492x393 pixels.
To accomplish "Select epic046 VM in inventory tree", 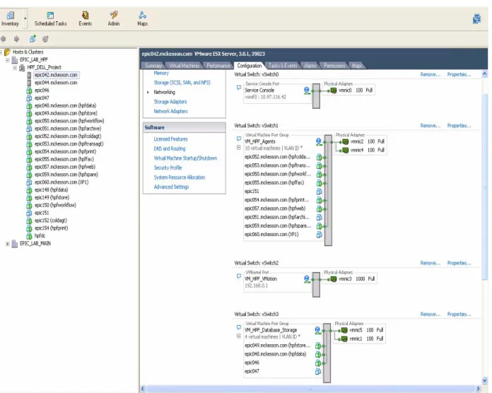I will (42, 90).
